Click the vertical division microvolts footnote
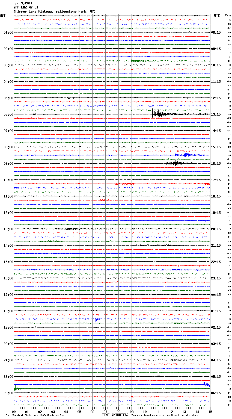 35,415
